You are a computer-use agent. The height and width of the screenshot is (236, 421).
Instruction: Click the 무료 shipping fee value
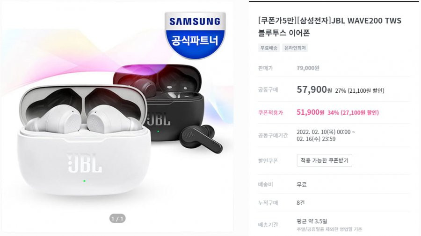pyautogui.click(x=302, y=184)
